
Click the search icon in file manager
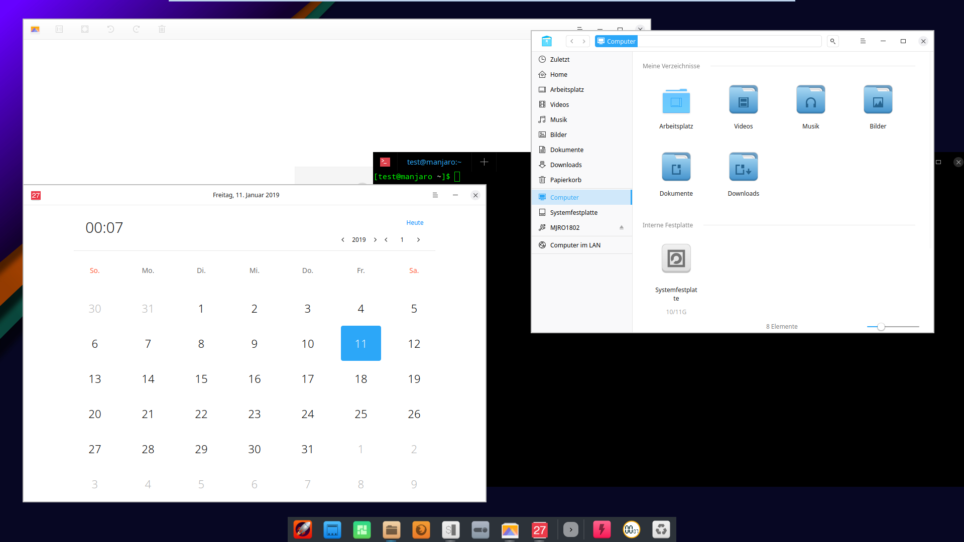tap(832, 41)
